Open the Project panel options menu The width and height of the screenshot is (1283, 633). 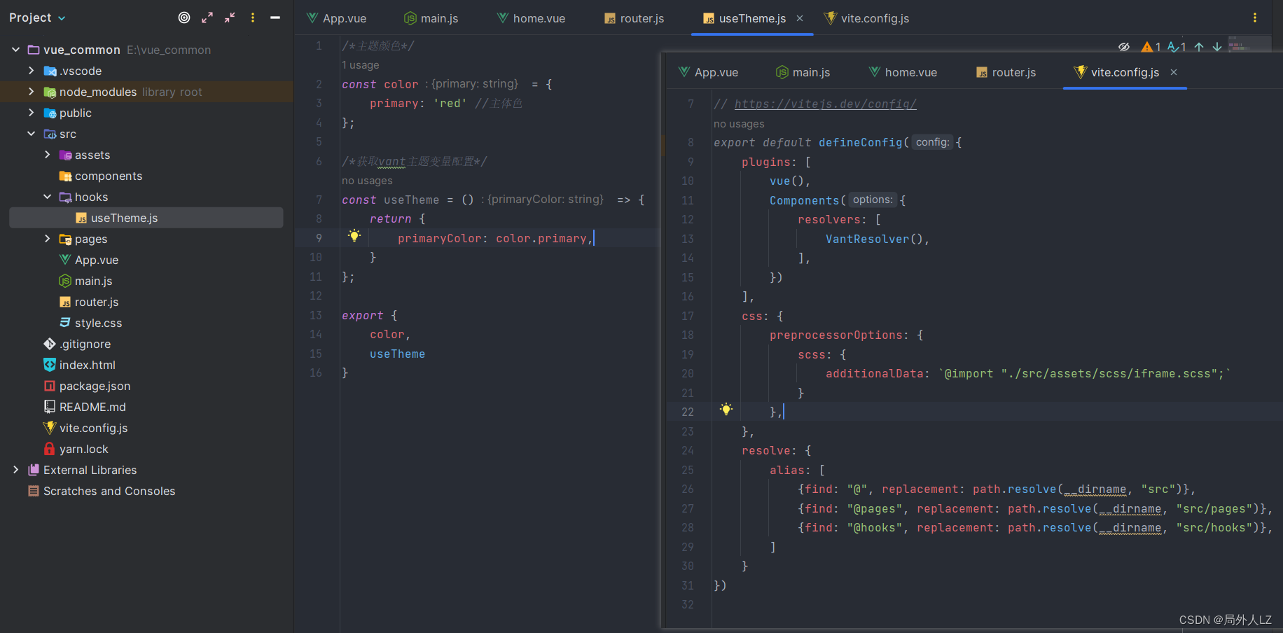click(x=253, y=18)
